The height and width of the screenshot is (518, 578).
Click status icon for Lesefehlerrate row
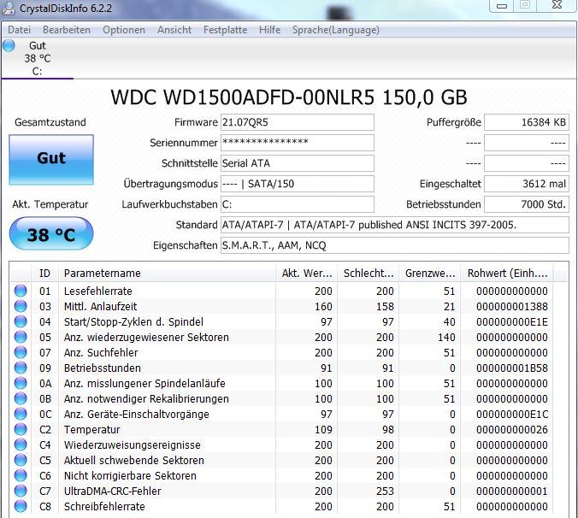coord(21,291)
